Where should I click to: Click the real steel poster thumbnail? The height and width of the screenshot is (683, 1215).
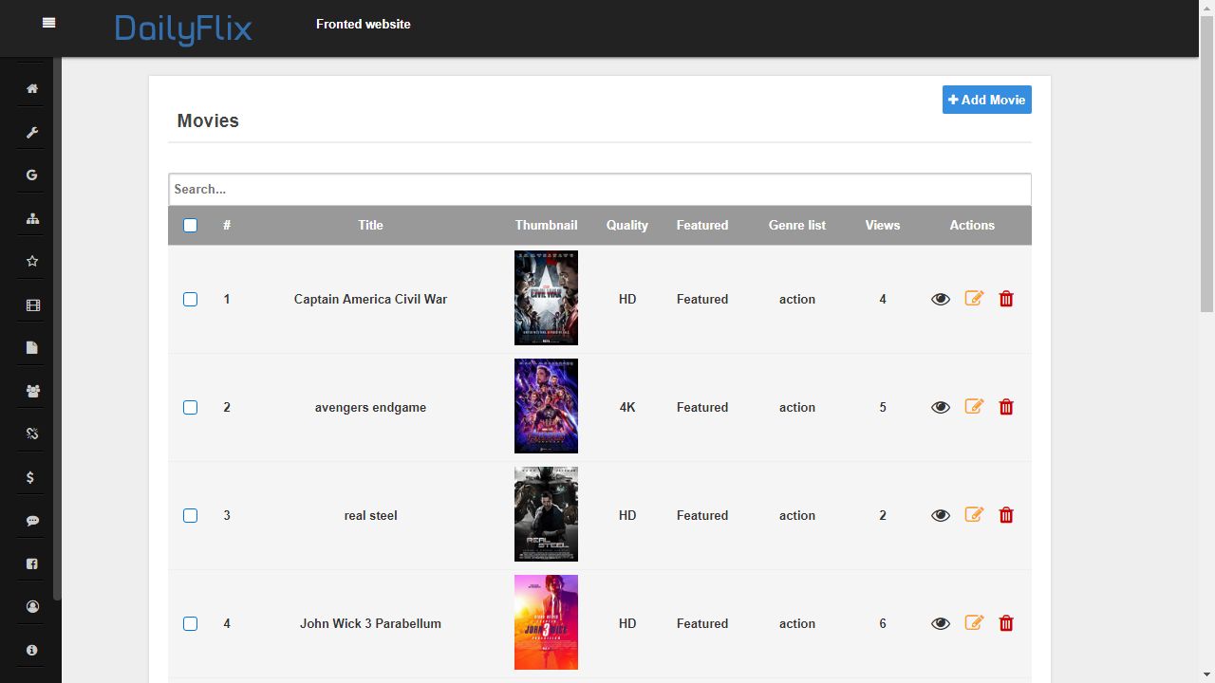[x=546, y=514]
